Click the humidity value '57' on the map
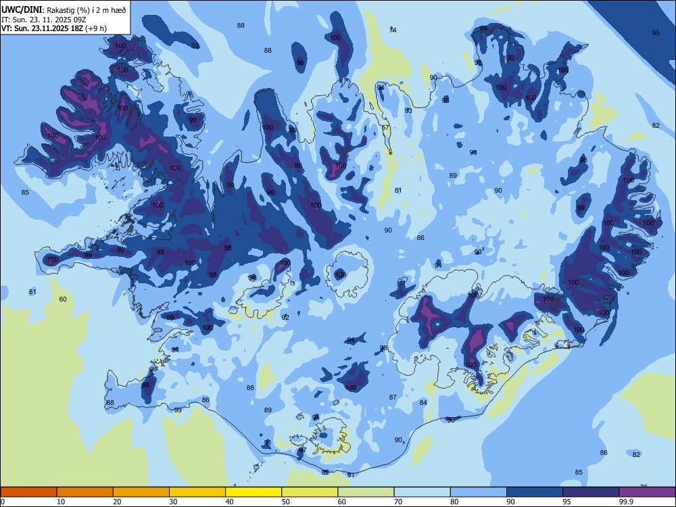This screenshot has width=676, height=507. coord(385,128)
